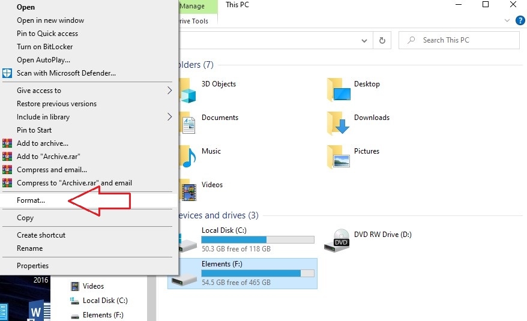Choose Format... from the context menu
The image size is (527, 321).
point(31,200)
